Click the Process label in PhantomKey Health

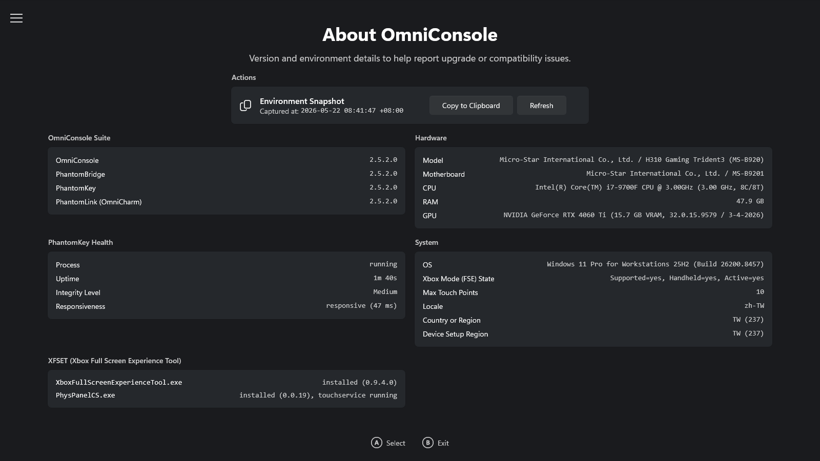point(68,265)
